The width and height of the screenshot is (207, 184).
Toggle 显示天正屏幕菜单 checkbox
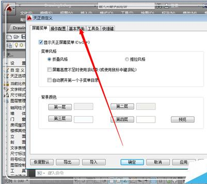(41, 42)
